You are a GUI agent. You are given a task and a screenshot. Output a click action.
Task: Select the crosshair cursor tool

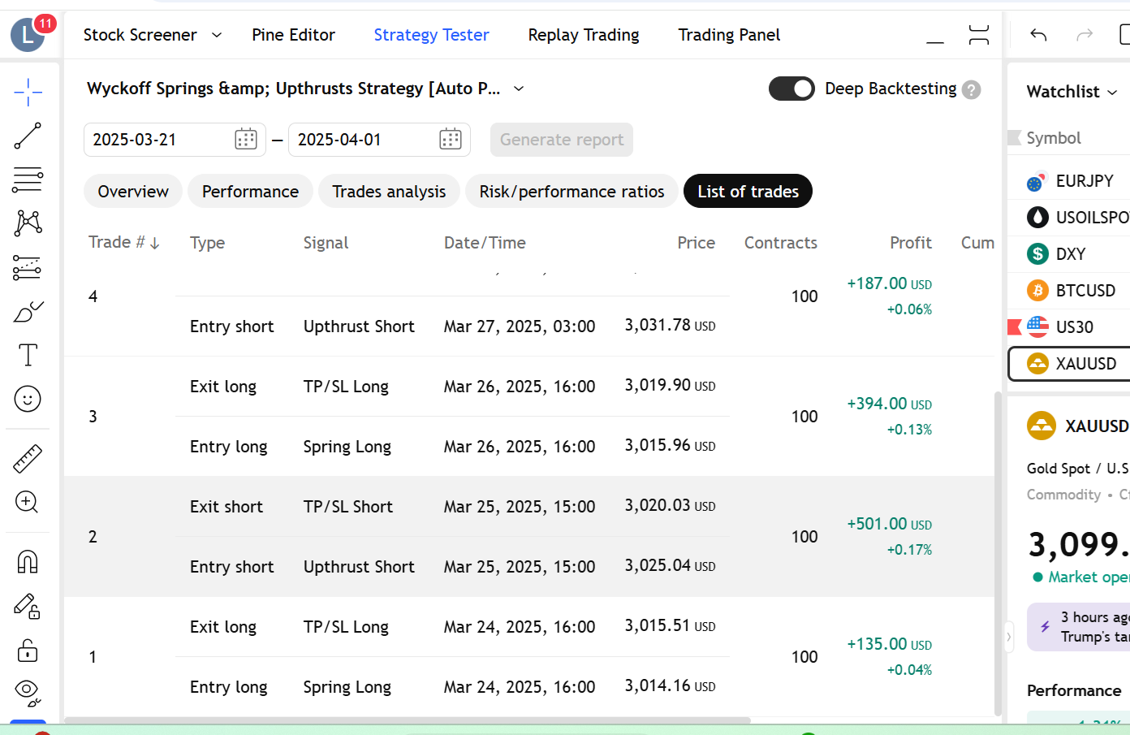tap(28, 93)
